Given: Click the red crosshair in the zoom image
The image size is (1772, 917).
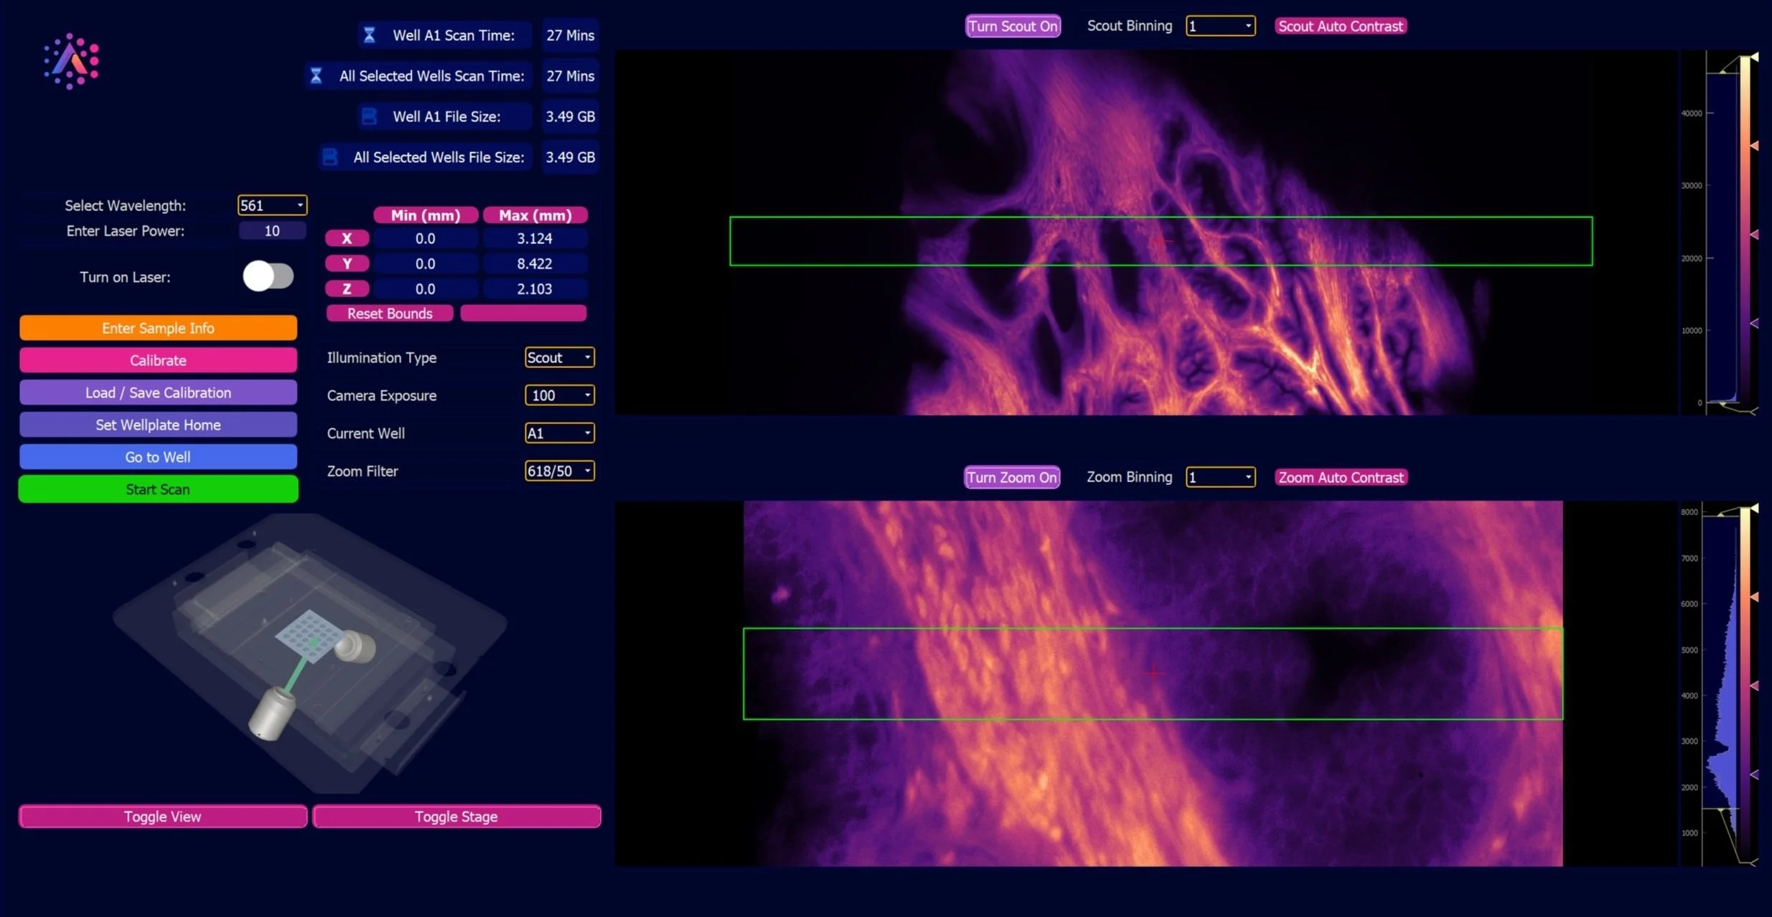Looking at the screenshot, I should [1153, 673].
